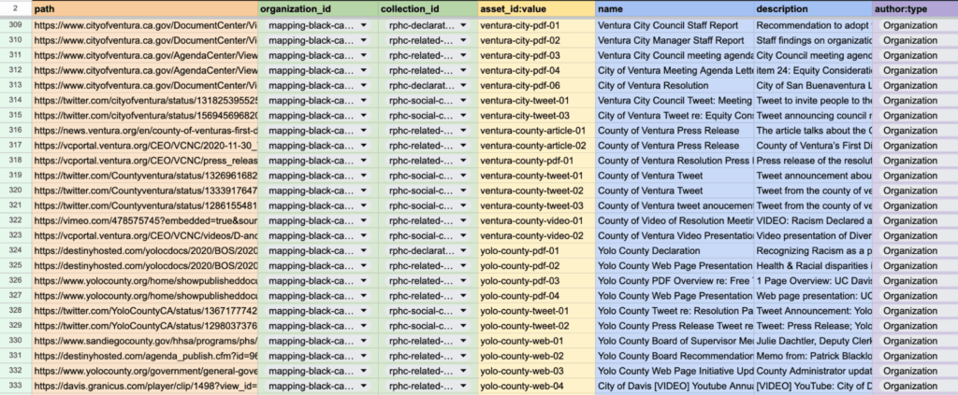
Task: Click cell ventura-county-tweet-02
Action: point(536,190)
